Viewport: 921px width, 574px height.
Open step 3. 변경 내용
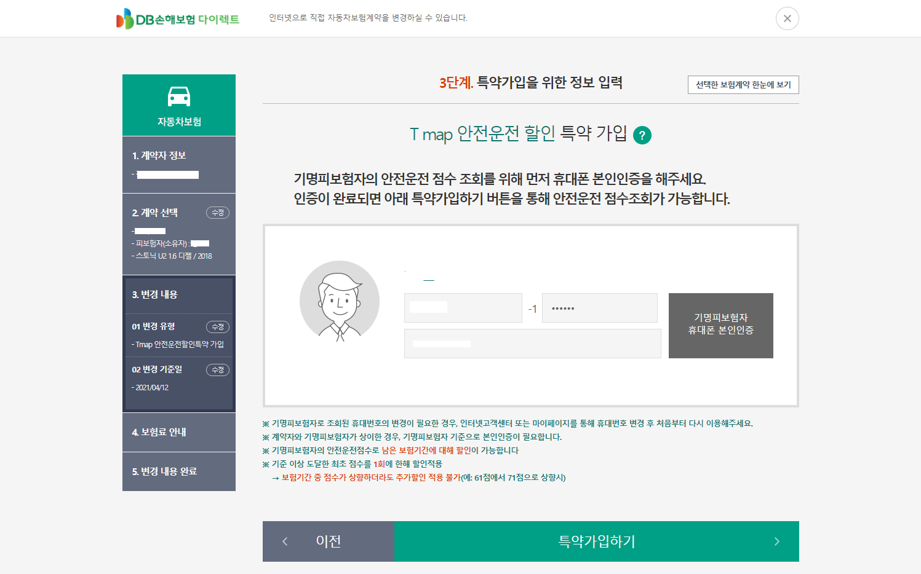(154, 294)
